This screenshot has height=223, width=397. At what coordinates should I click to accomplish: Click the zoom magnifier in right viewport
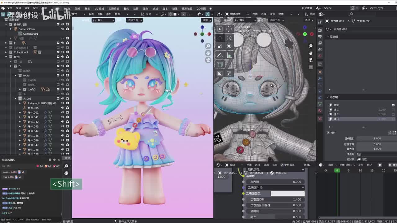point(310,46)
